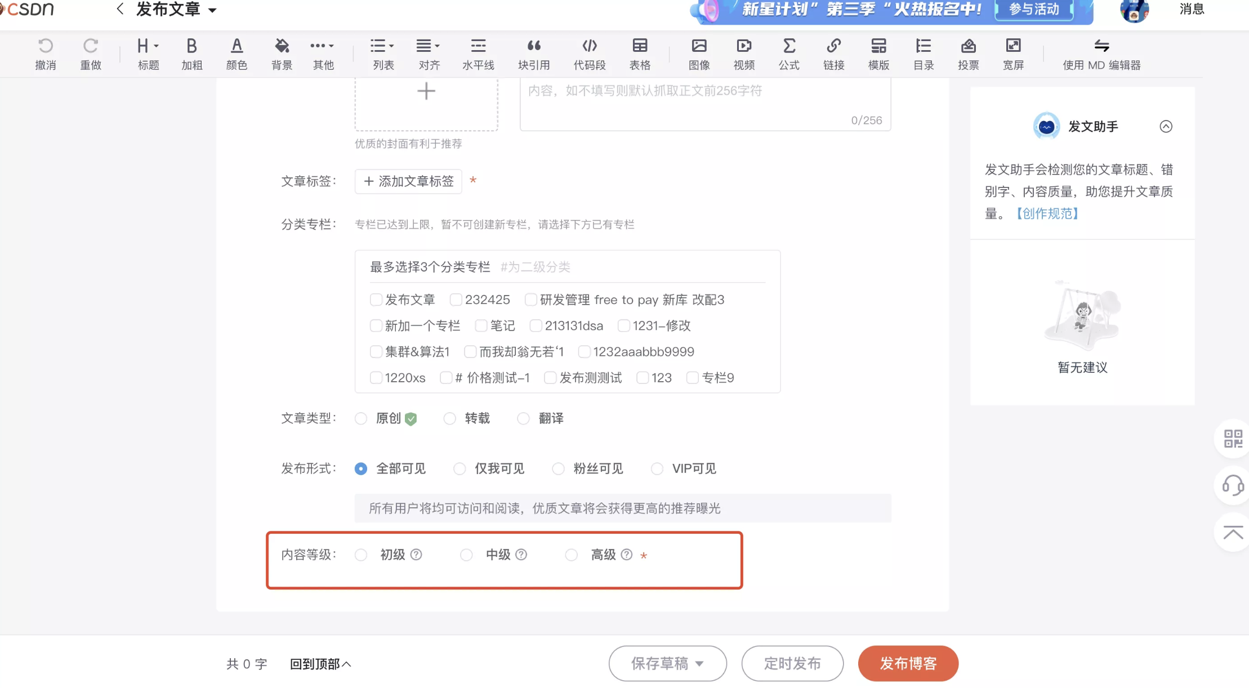Insert a table (表格)
This screenshot has height=688, width=1249.
pos(640,53)
